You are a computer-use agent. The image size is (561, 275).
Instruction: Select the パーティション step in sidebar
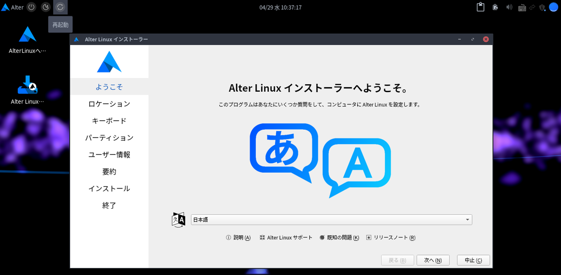pos(109,137)
